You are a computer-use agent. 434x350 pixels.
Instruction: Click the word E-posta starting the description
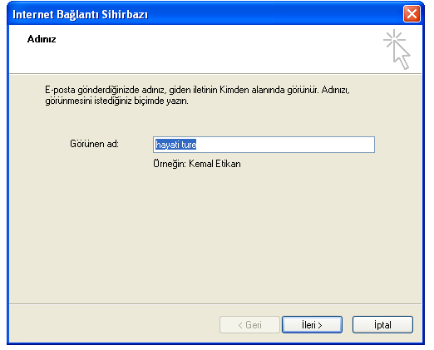(60, 90)
